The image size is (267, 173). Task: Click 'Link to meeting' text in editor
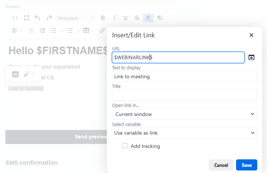click(26, 88)
